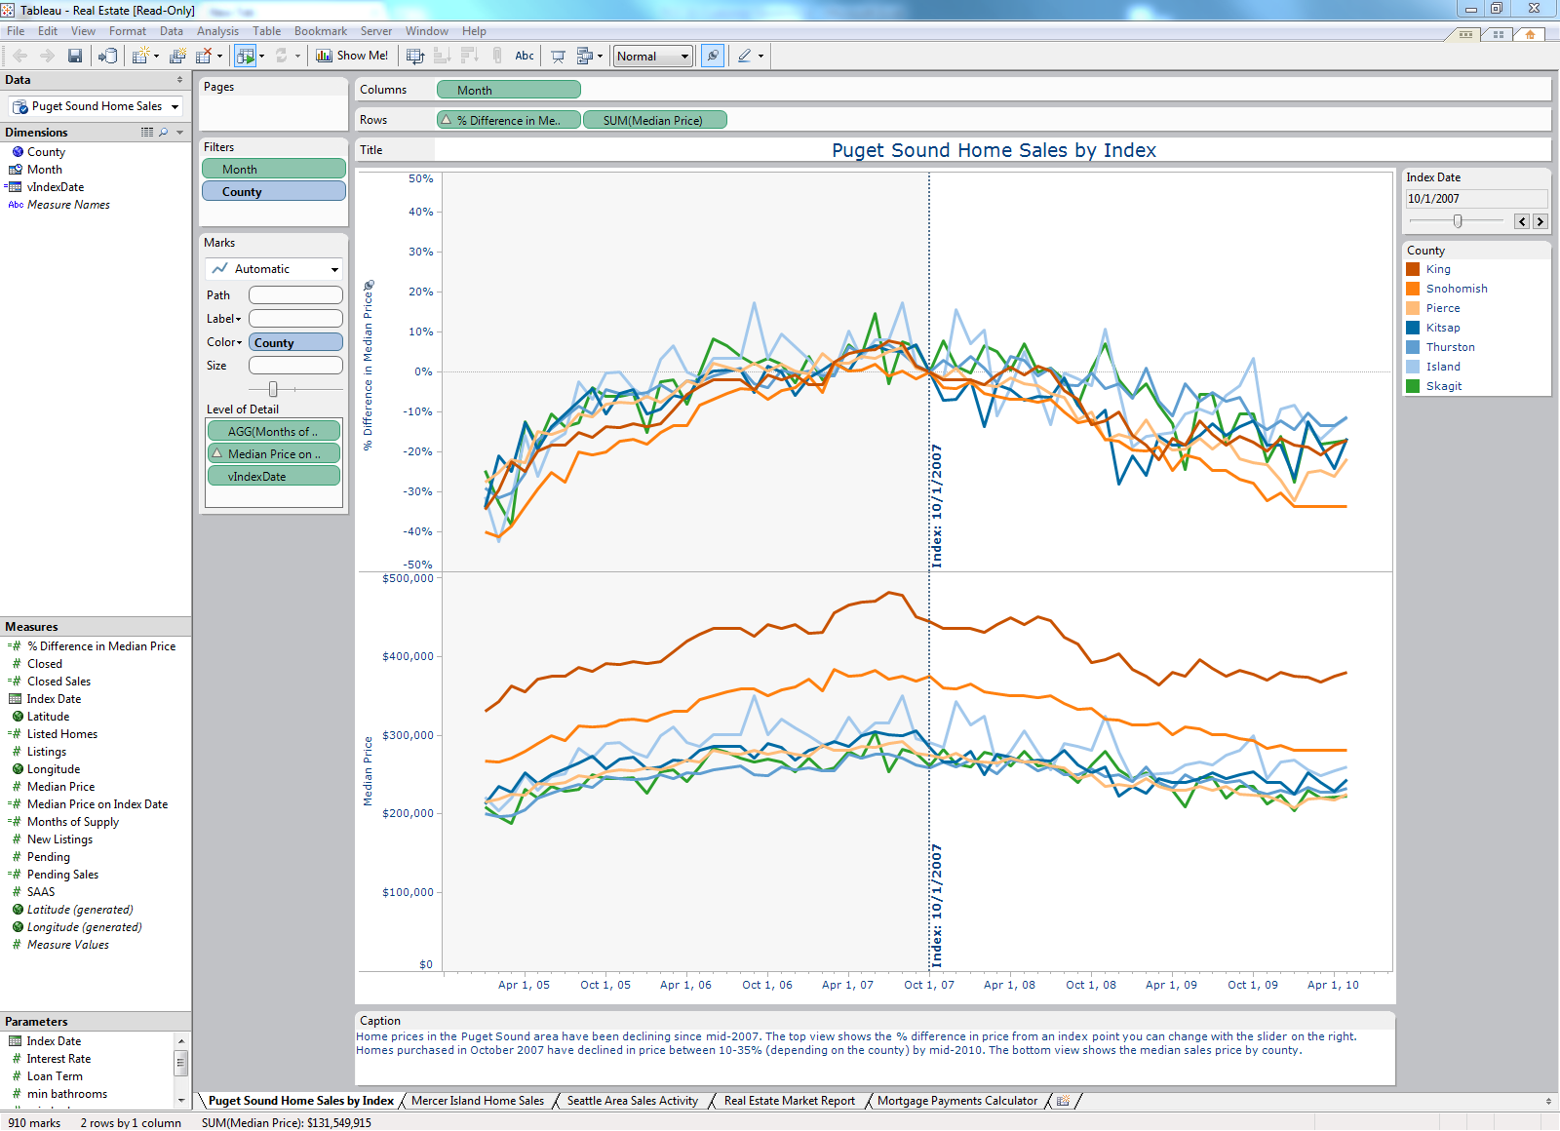
Task: Select the Connect to Data icon
Action: [x=108, y=56]
